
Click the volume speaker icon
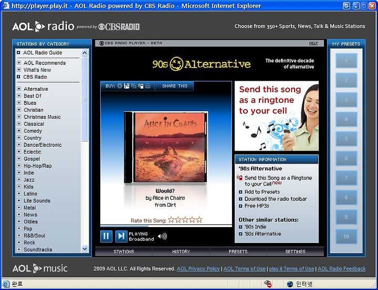point(162,237)
